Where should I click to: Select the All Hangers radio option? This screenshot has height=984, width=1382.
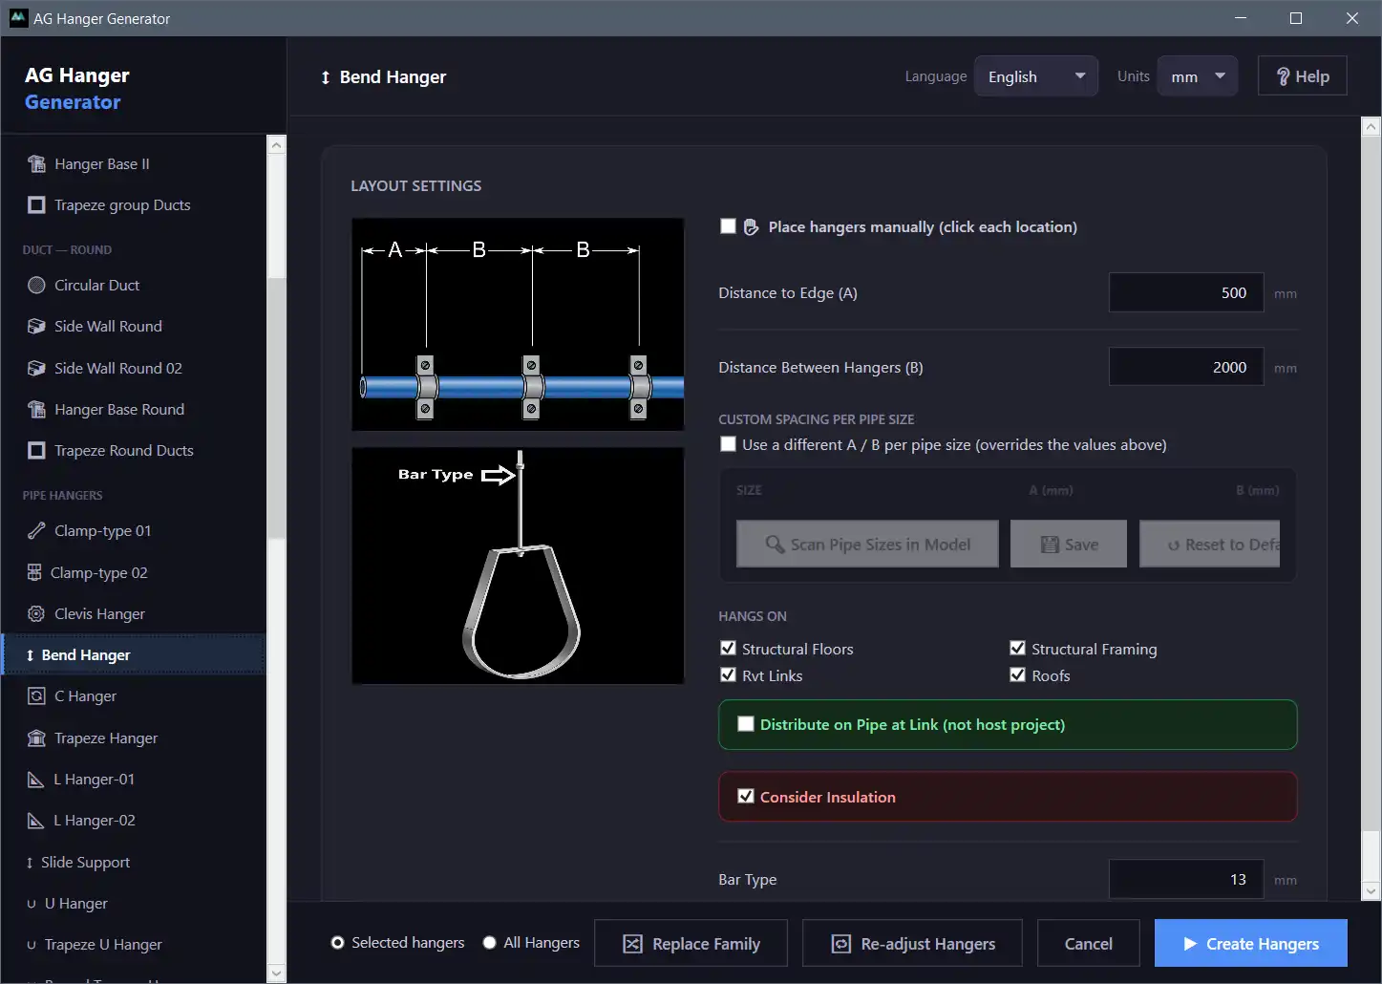click(x=489, y=943)
